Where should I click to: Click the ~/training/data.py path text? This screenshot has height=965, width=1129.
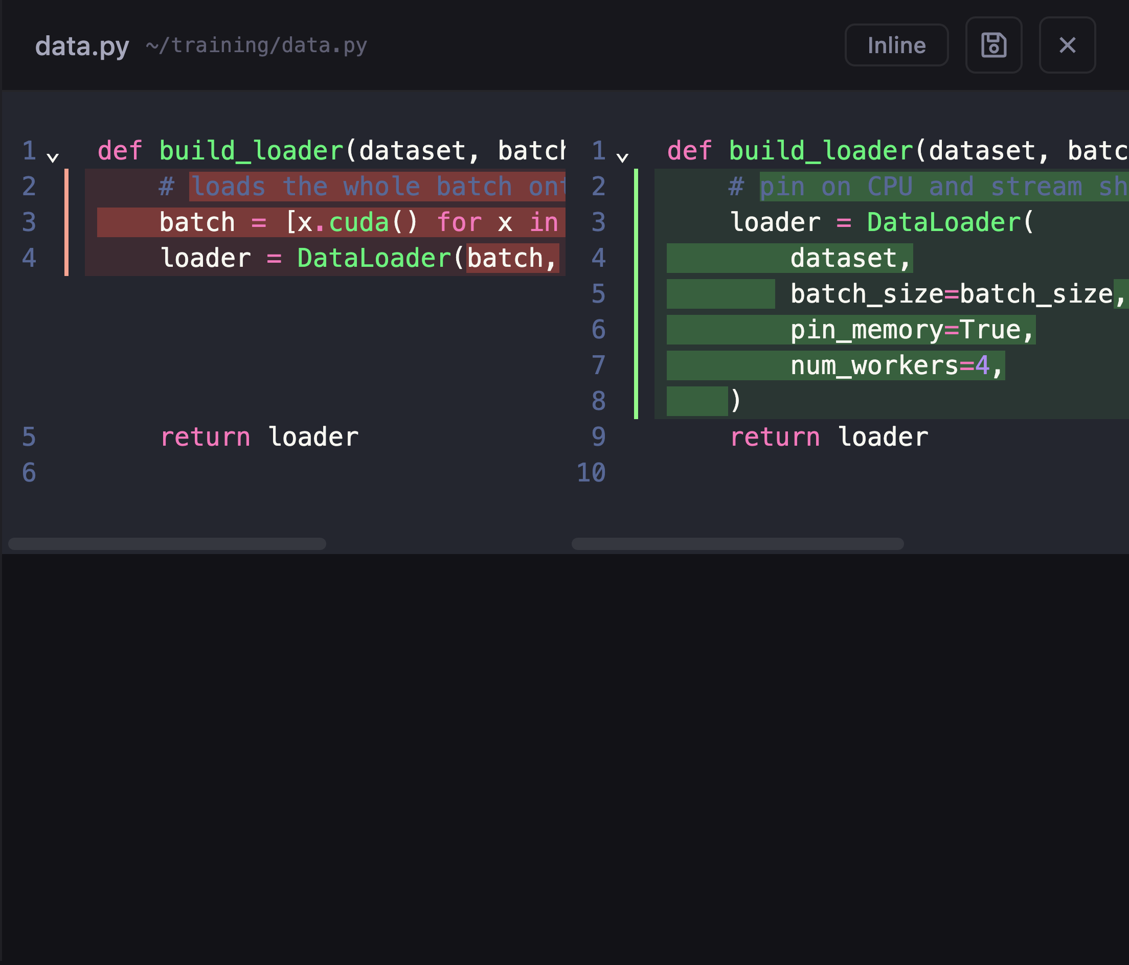[257, 45]
